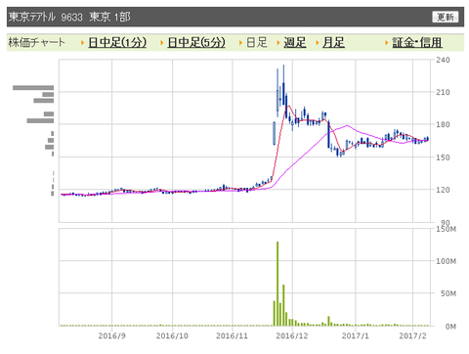Screen dimensions: 469x354
Task: Open the 日中足(5分) chart link
Action: click(196, 42)
